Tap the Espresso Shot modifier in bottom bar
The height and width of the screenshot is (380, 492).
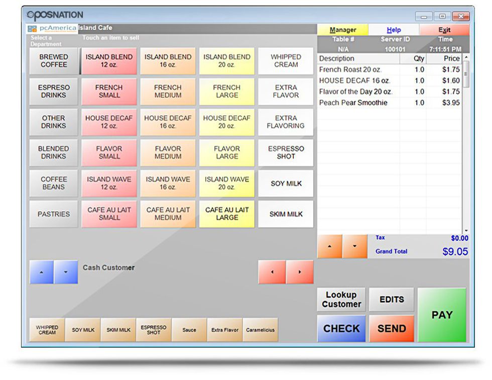[x=154, y=330]
